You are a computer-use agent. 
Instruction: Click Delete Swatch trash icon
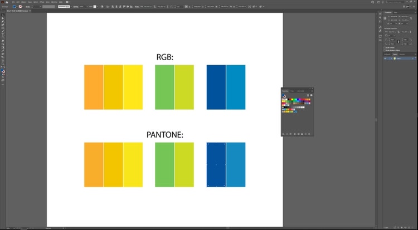309,134
